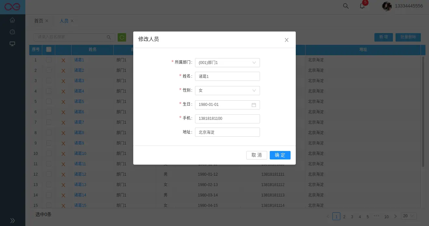Switch to the 首页 tab
The width and height of the screenshot is (429, 226).
click(x=39, y=21)
